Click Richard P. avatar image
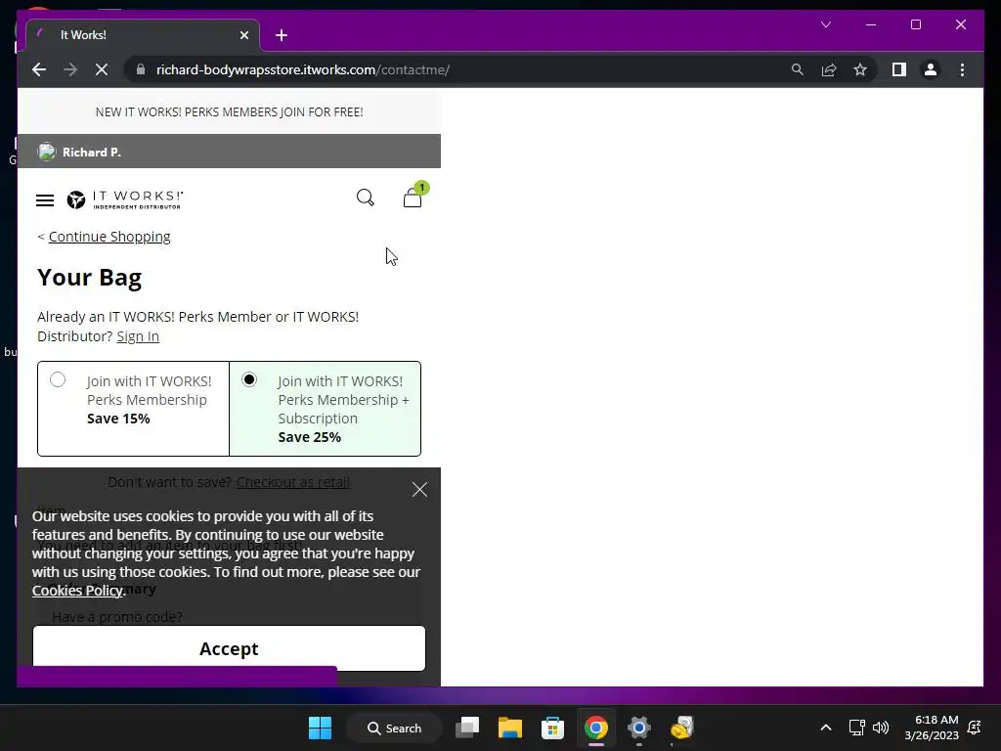The height and width of the screenshot is (751, 1001). tap(47, 152)
